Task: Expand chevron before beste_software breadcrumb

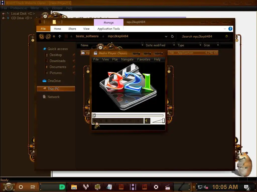Action: click(x=72, y=36)
